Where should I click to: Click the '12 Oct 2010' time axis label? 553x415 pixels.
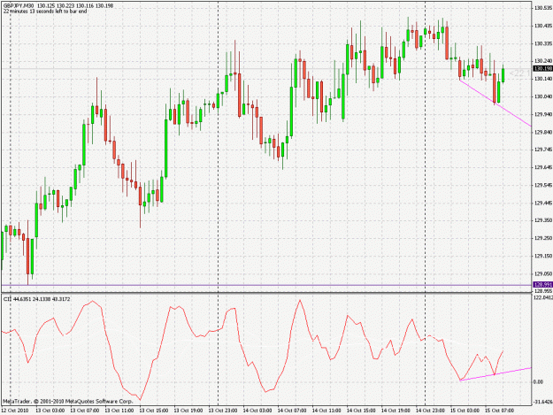click(x=15, y=411)
